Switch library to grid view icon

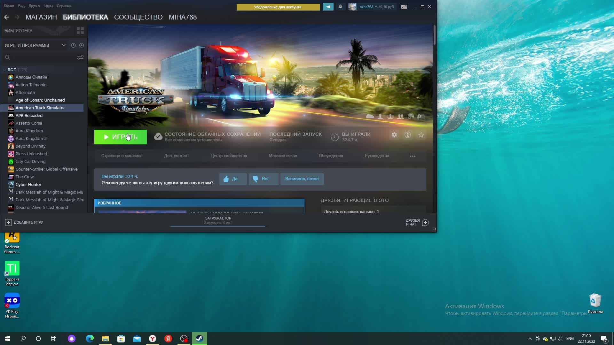pos(80,31)
